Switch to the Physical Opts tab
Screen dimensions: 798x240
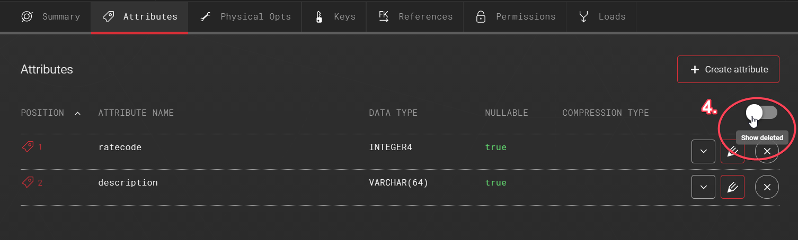[245, 16]
